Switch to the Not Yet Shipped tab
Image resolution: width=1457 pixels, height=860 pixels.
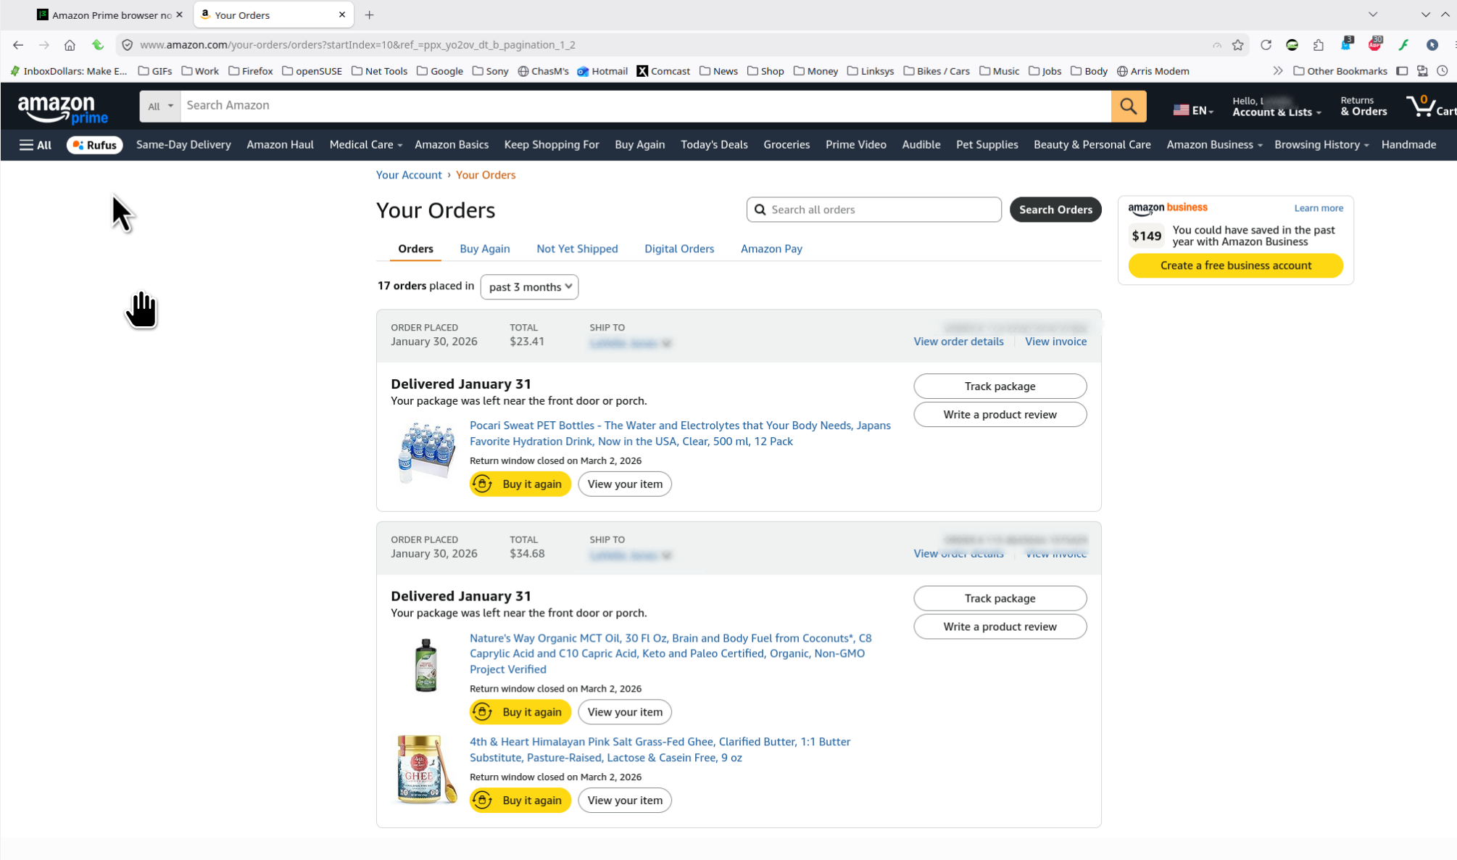tap(577, 249)
